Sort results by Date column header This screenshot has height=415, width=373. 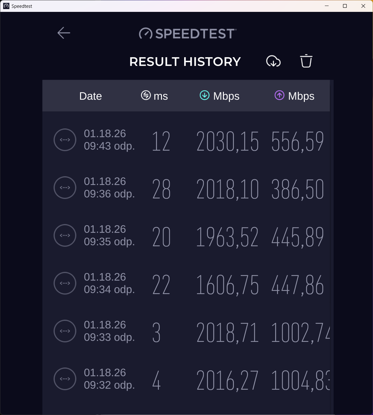[90, 96]
